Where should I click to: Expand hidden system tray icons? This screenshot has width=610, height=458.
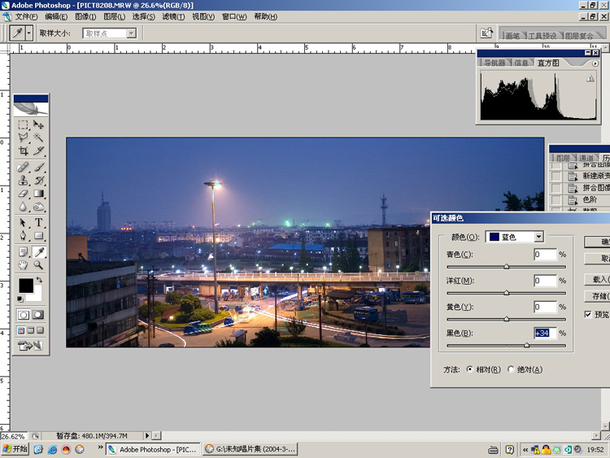525,450
